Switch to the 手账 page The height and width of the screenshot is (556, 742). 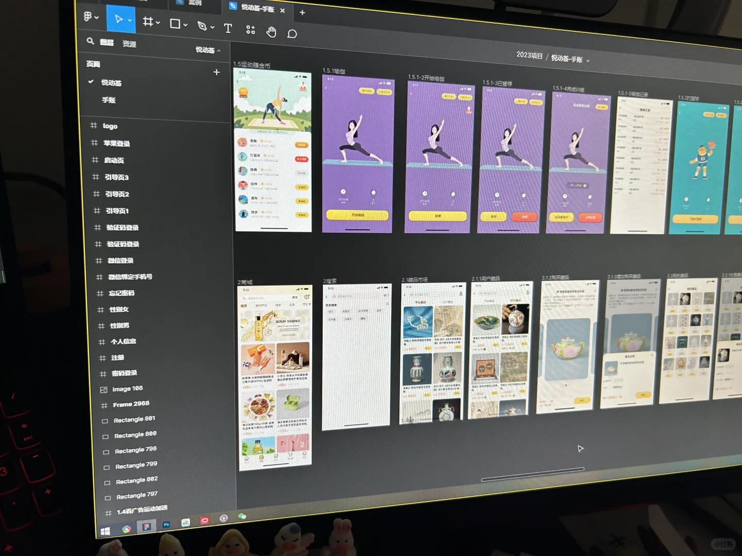(x=109, y=100)
